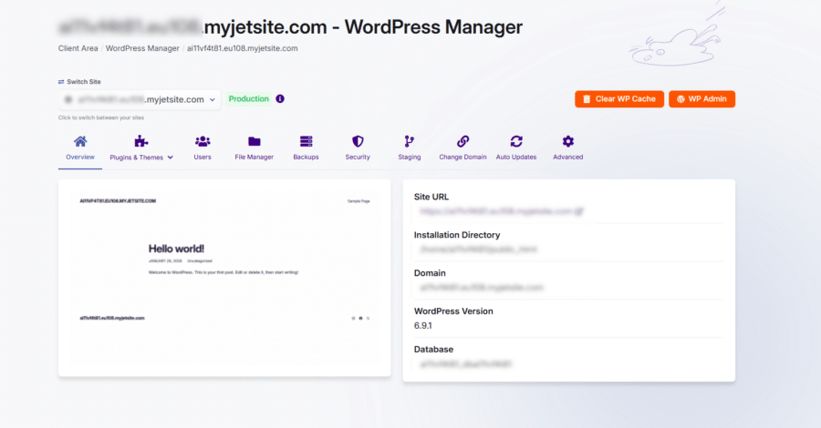Select the Overview tab label

point(80,157)
